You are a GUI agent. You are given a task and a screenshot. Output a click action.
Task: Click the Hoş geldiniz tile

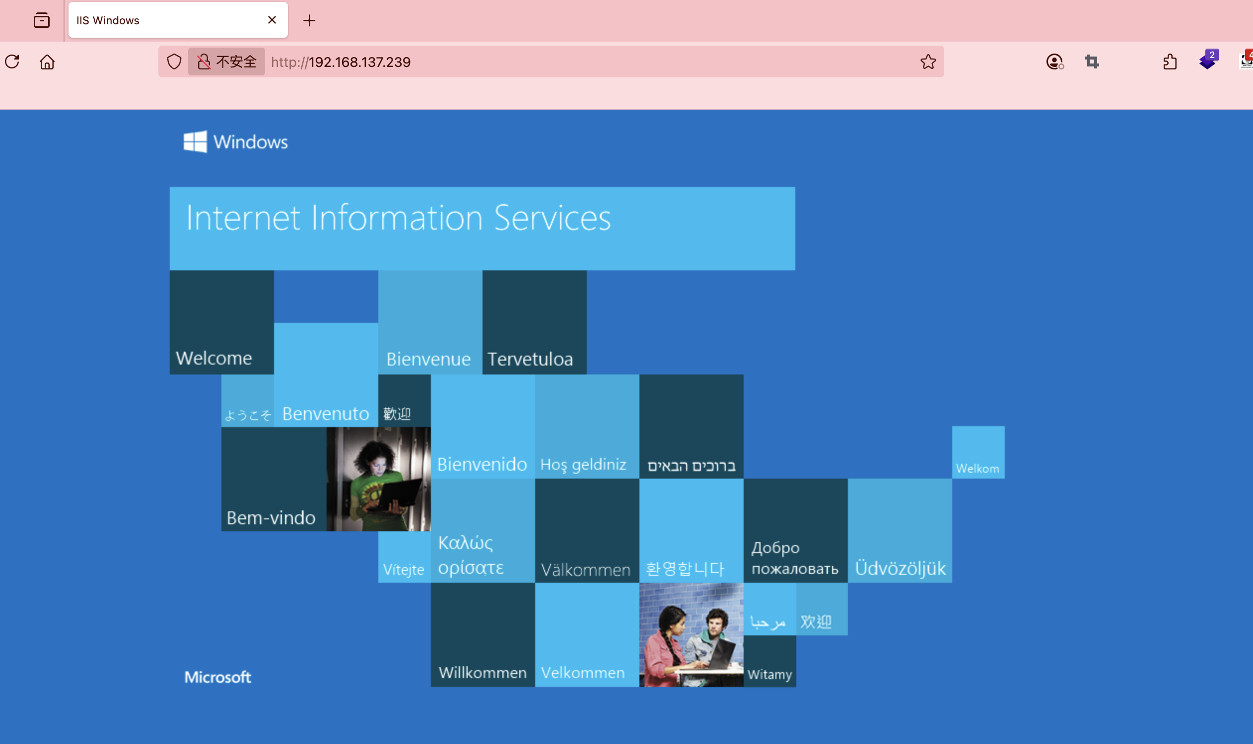pos(587,427)
